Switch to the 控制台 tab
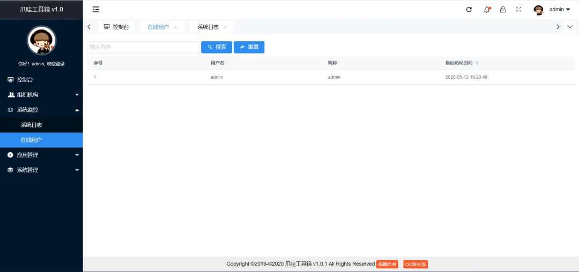This screenshot has height=272, width=579. click(116, 27)
